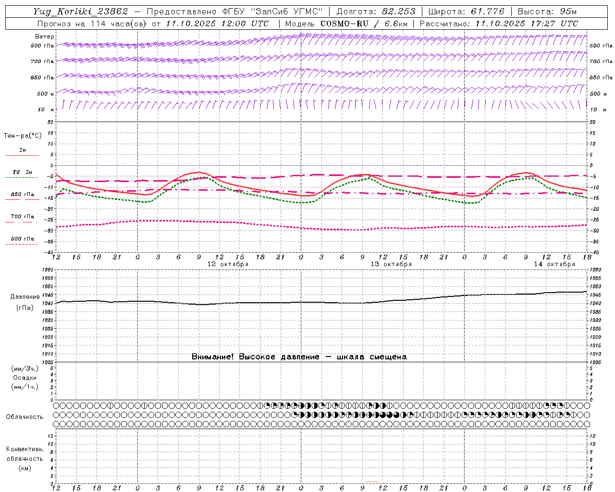This screenshot has height=492, width=615.
Task: Click the (гПа) pressure unit label
Action: coord(25,308)
